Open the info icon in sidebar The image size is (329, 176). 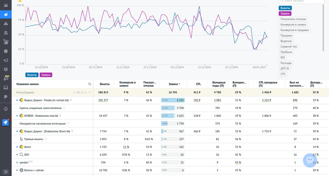pos(6,109)
